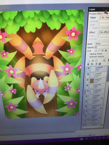The image size is (109, 145).
Task: Open the Effect dropdown
Action: pyautogui.click(x=104, y=32)
